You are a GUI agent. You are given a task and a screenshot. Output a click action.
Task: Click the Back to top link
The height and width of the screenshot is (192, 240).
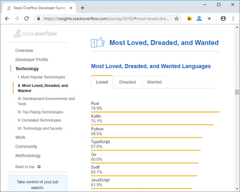pyautogui.click(x=25, y=167)
